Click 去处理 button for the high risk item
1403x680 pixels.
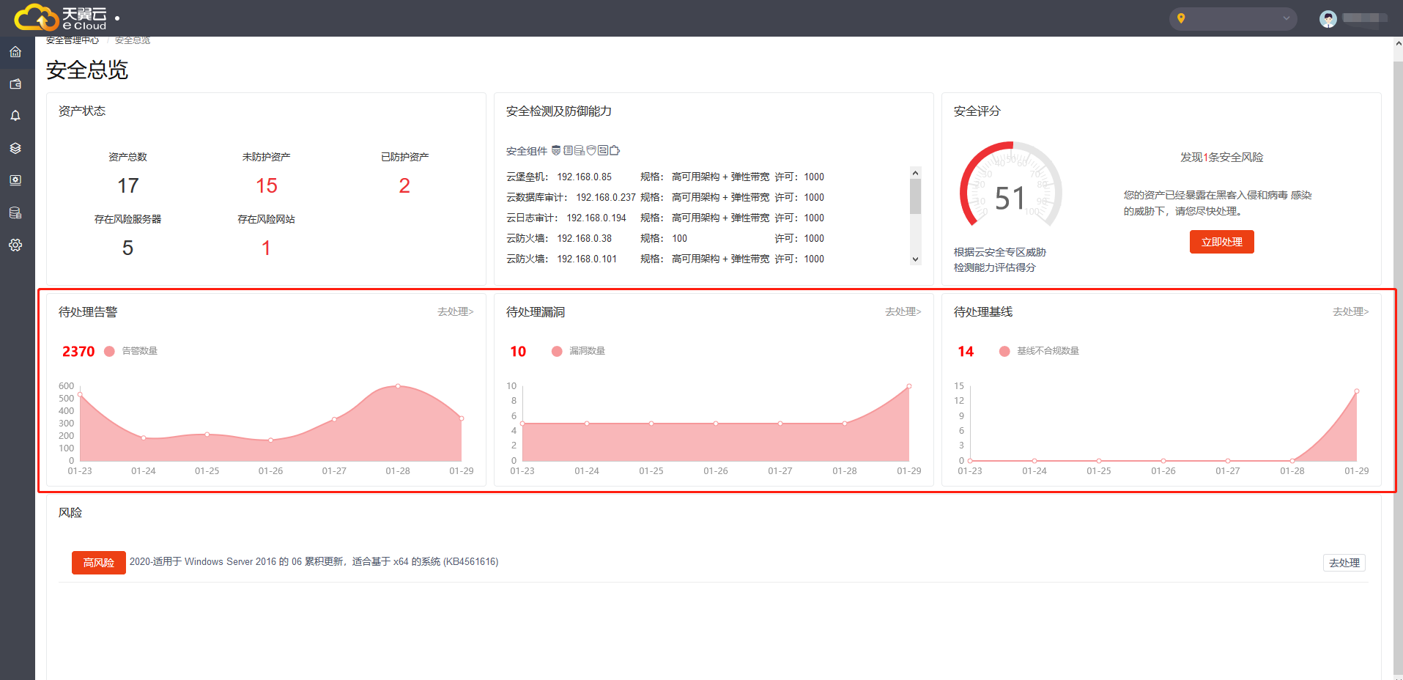click(x=1344, y=563)
